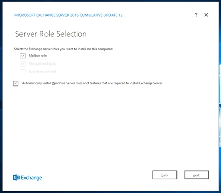Screen dimensions: 221x193
Task: Proceed with the next button
Action: 196,175
